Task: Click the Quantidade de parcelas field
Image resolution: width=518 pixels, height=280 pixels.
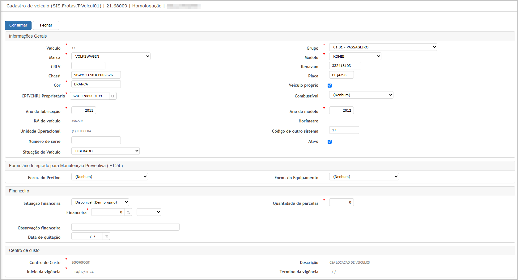Action: tap(342, 202)
